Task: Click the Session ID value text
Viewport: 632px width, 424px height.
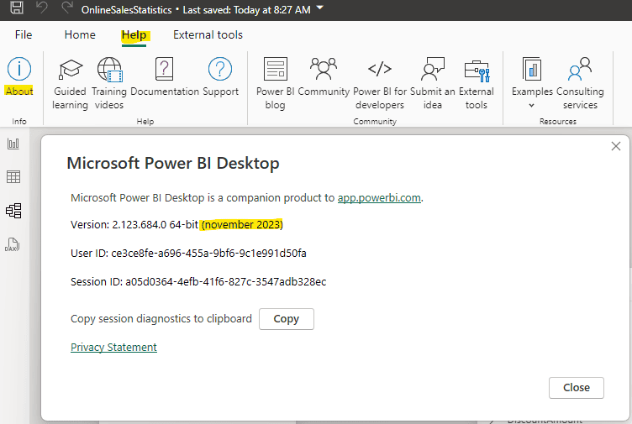Action: pyautogui.click(x=226, y=282)
